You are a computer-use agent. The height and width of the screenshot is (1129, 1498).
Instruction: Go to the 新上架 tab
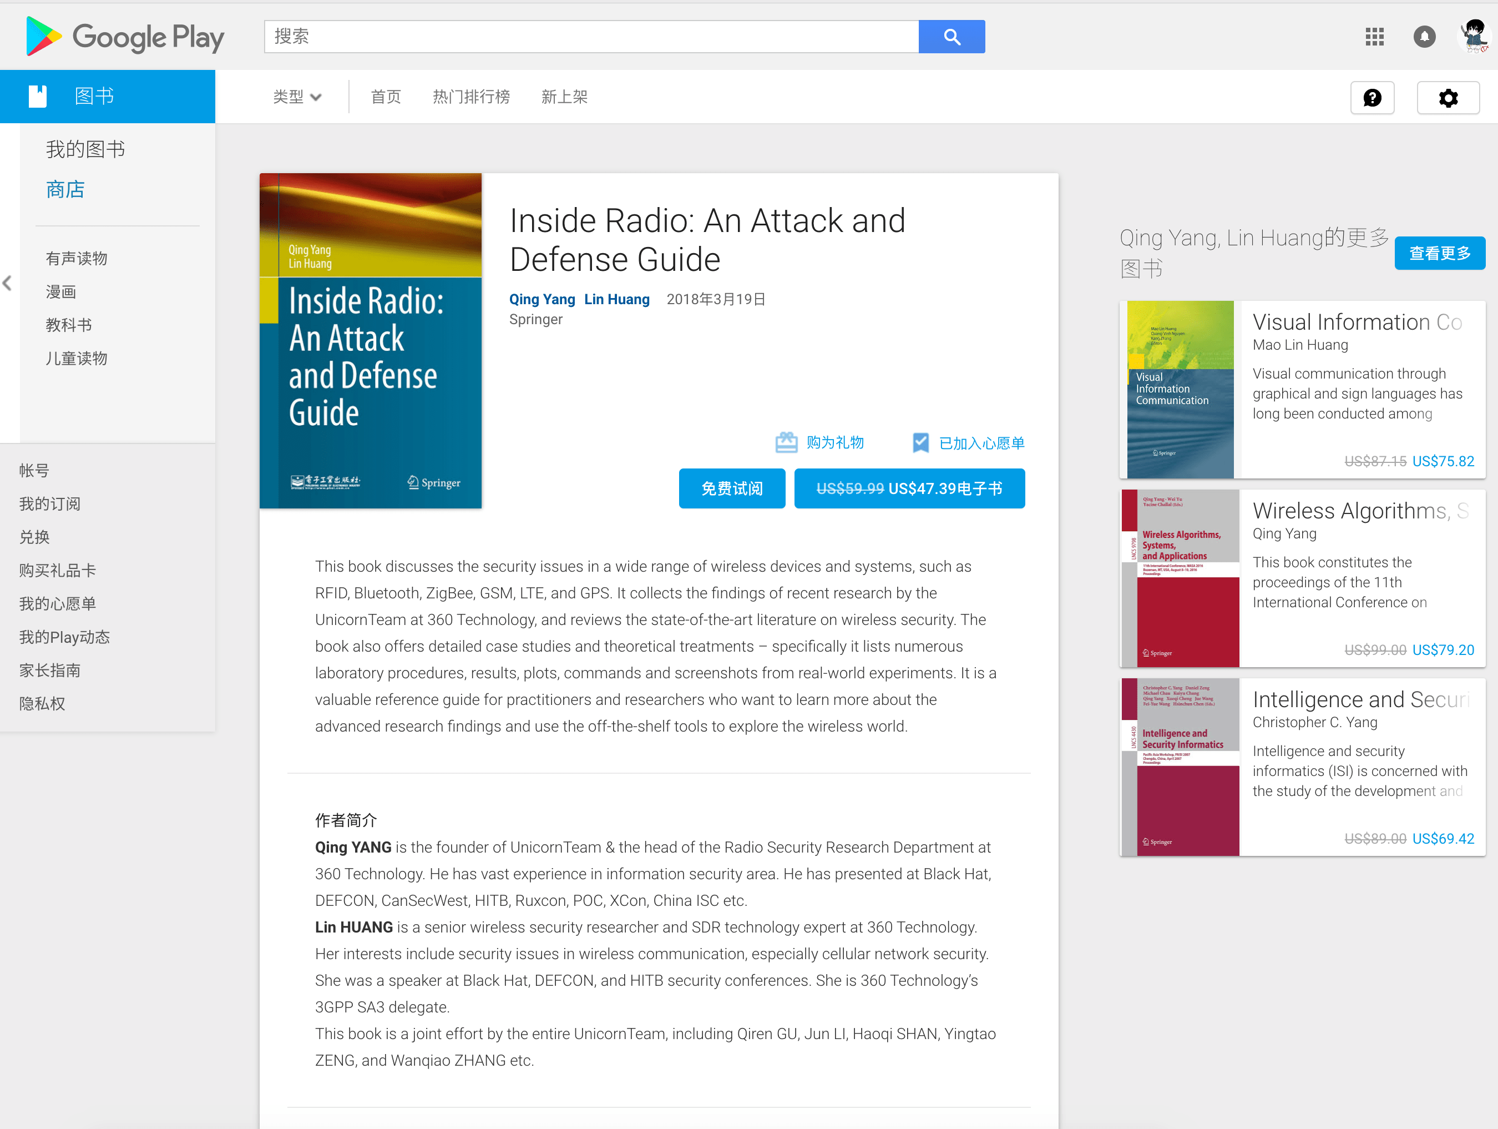pyautogui.click(x=564, y=97)
